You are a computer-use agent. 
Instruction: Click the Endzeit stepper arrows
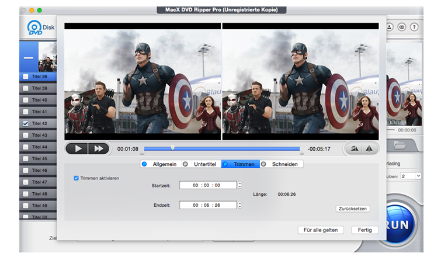tap(240, 205)
